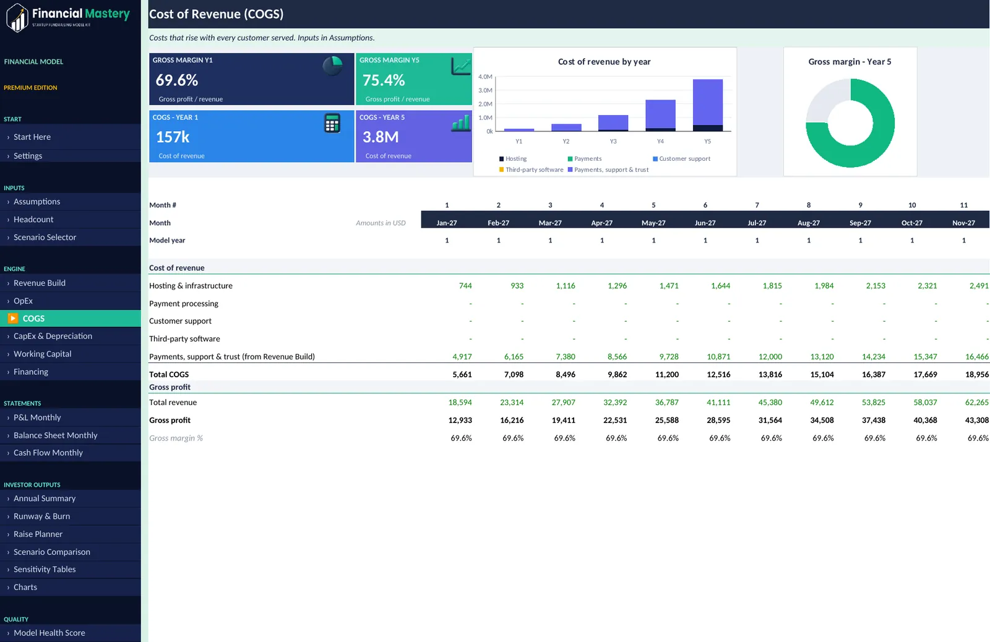The height and width of the screenshot is (642, 990).
Task: Click the pie chart icon in Gross Margin Y1 card
Action: point(332,66)
